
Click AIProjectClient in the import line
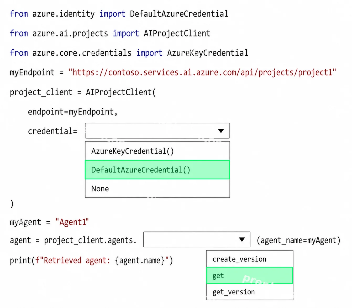[177, 33]
